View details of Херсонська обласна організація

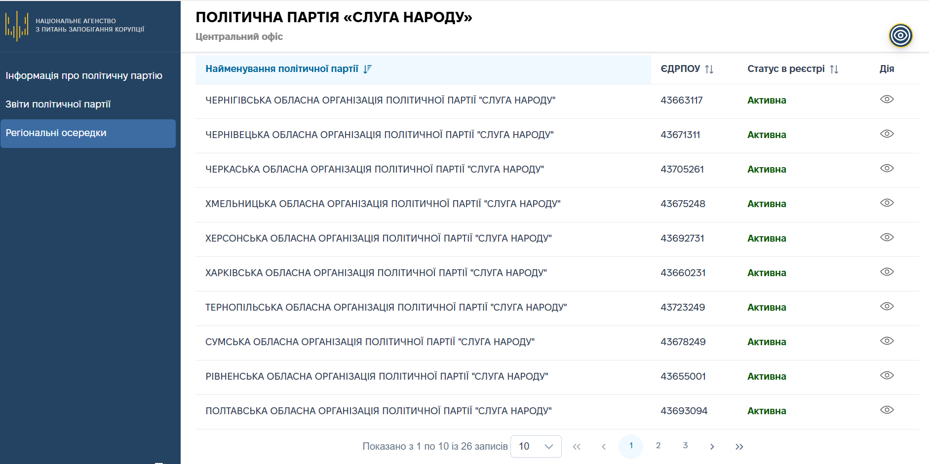[887, 238]
